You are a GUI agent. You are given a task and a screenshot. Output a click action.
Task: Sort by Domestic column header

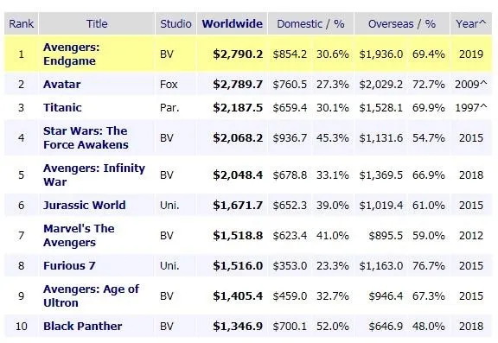click(299, 24)
